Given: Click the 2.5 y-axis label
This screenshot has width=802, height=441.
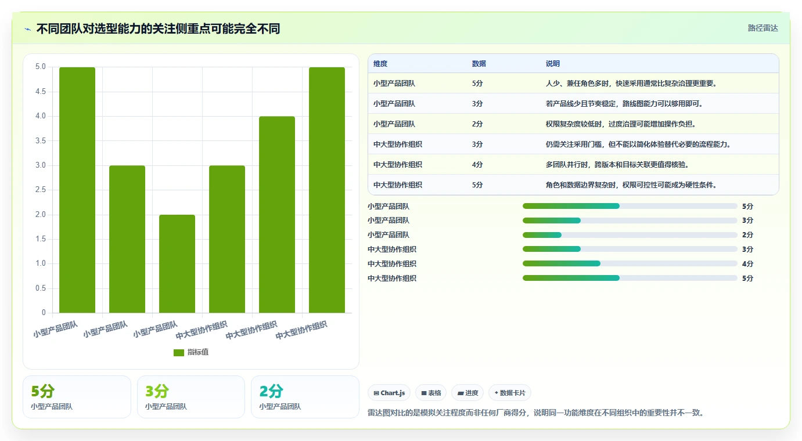Looking at the screenshot, I should click(x=41, y=190).
